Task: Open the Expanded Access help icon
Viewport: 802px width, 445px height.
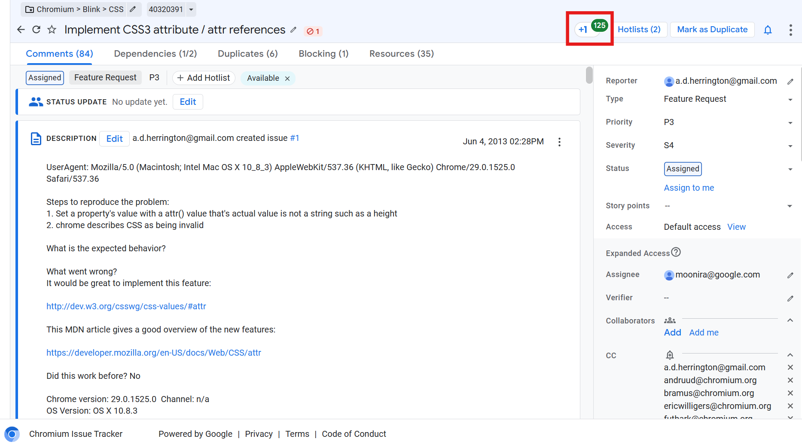Action: coord(677,252)
